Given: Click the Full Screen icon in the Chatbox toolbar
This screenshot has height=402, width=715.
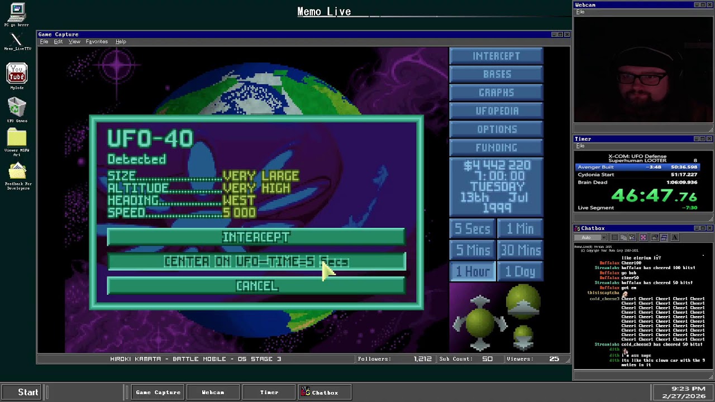Looking at the screenshot, I should (643, 237).
